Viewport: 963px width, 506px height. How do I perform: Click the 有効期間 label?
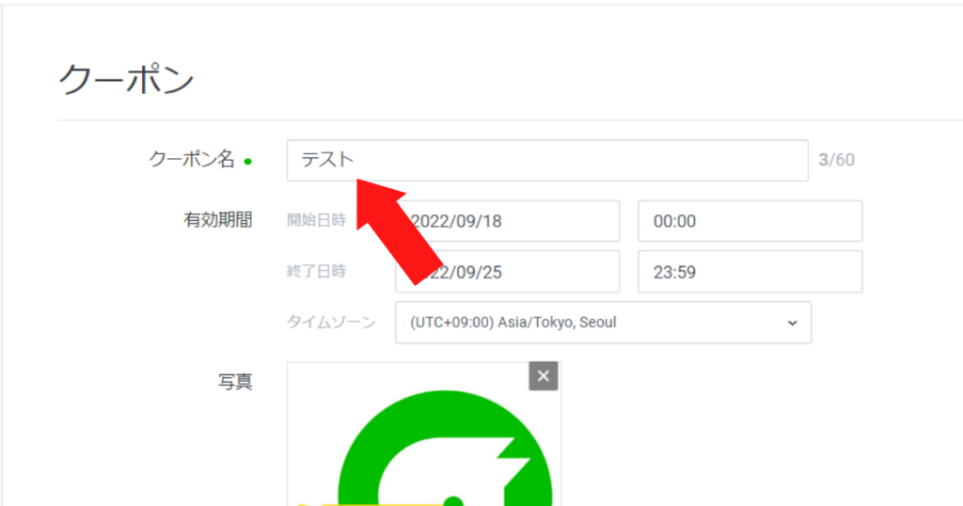tap(218, 220)
